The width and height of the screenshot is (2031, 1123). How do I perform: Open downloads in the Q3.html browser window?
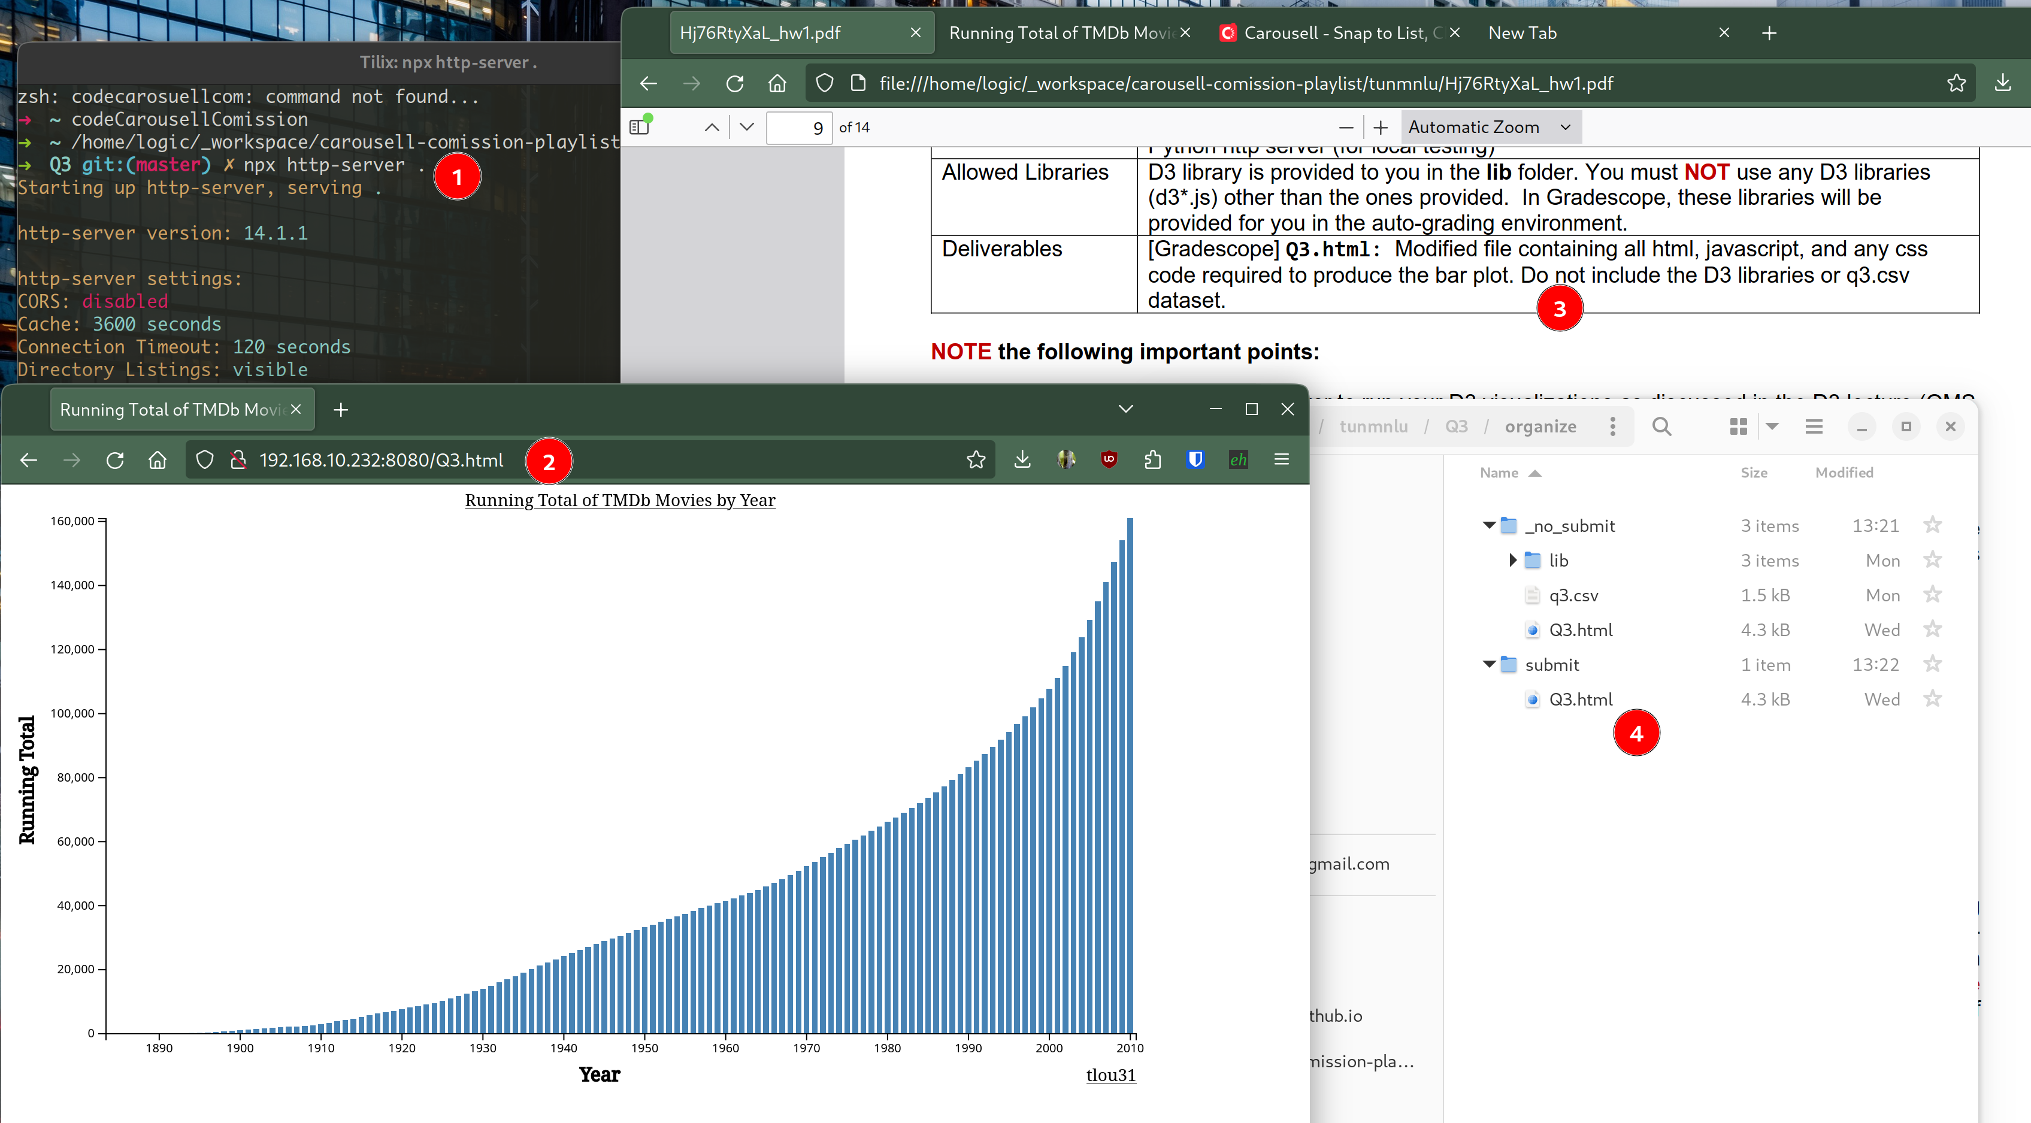point(1022,459)
